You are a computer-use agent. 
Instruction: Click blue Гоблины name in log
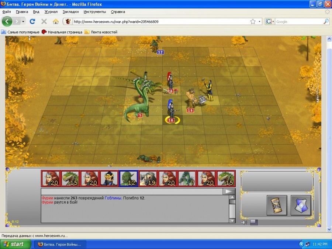[113, 198]
